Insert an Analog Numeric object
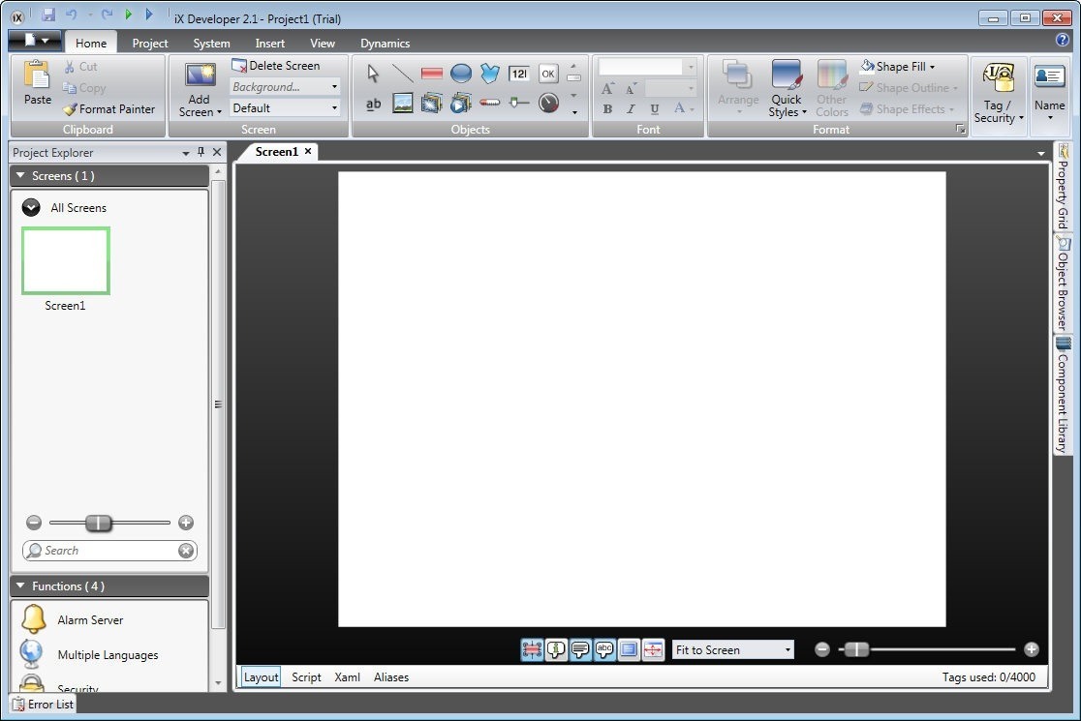 click(519, 73)
